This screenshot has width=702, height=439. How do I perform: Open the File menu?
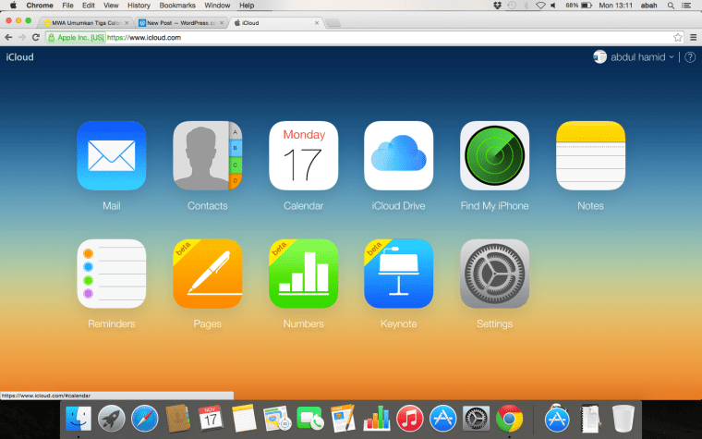coord(68,6)
